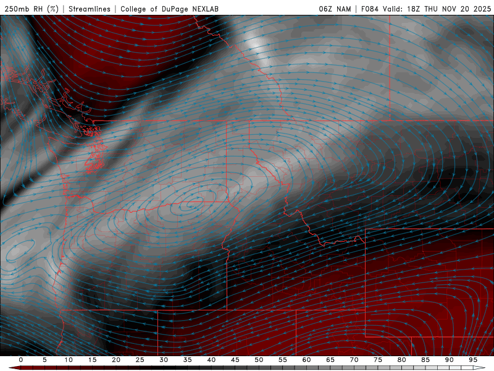Click the "55" colorbar scale label
This screenshot has height=371, width=494.
click(x=283, y=360)
